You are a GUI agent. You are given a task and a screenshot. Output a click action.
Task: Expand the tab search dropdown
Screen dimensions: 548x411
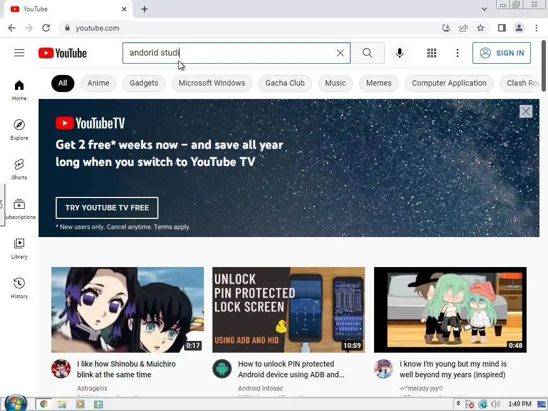pyautogui.click(x=484, y=9)
